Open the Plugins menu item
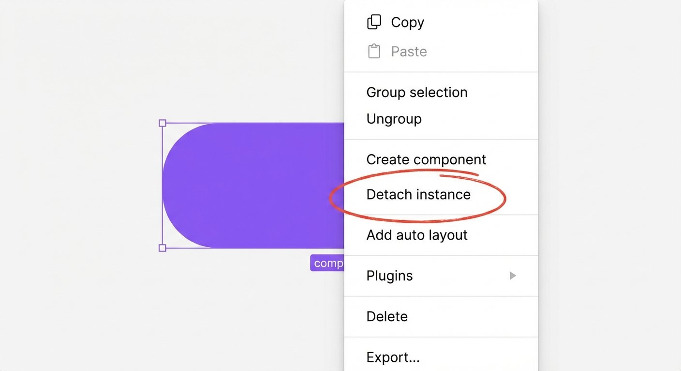Viewport: 681px width, 371px height. point(390,275)
